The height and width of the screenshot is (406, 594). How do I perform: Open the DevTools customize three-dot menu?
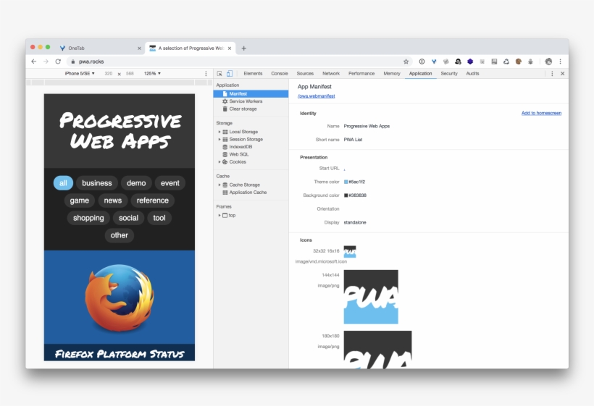552,73
